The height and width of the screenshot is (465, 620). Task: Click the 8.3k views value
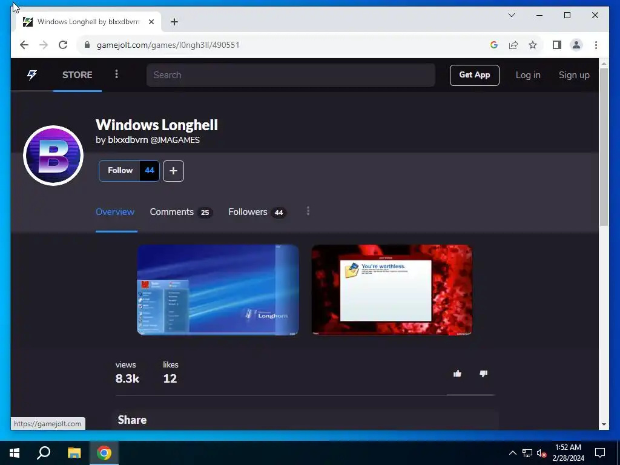coord(127,379)
